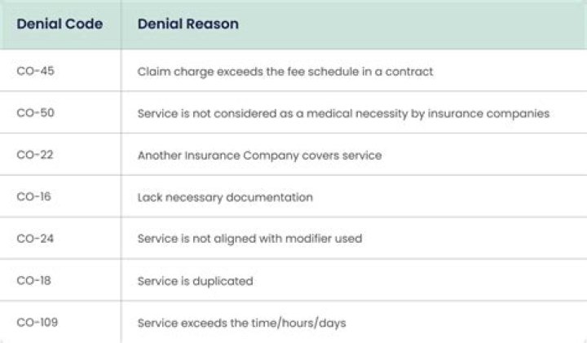This screenshot has height=343, width=587.
Task: Click 'Lack necessary documentation' reason
Action: point(225,197)
